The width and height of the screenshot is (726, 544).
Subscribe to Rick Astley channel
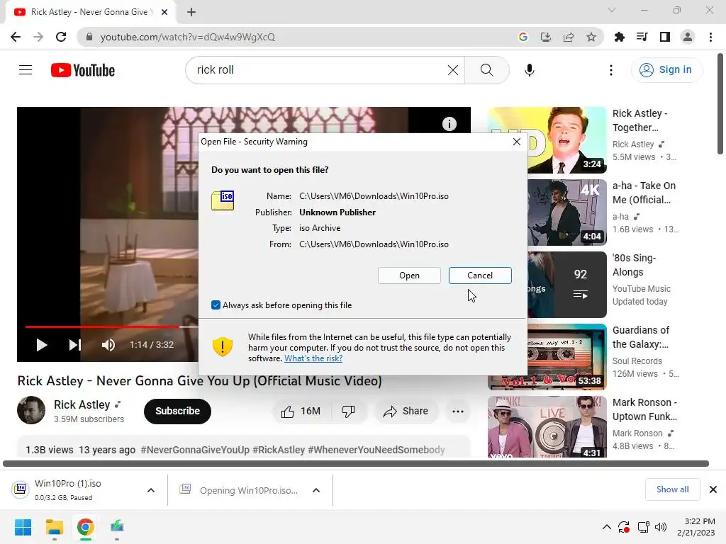pos(177,412)
